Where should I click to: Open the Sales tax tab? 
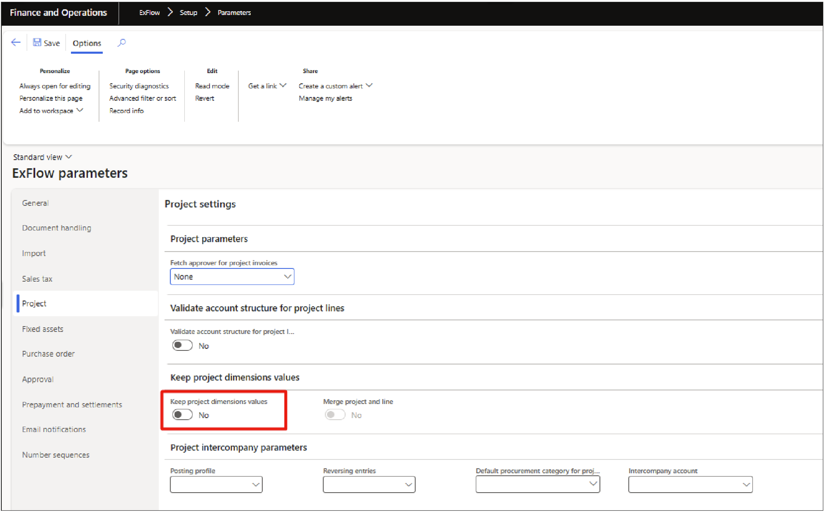tap(37, 279)
